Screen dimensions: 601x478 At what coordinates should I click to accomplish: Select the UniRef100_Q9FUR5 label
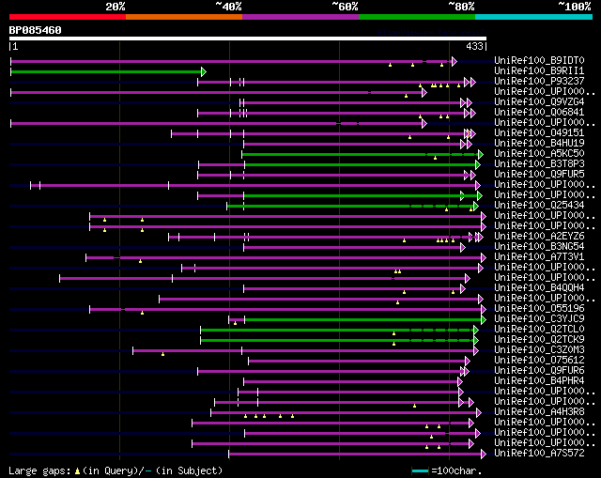pyautogui.click(x=539, y=174)
